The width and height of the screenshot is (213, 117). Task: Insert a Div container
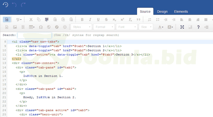[23, 27]
